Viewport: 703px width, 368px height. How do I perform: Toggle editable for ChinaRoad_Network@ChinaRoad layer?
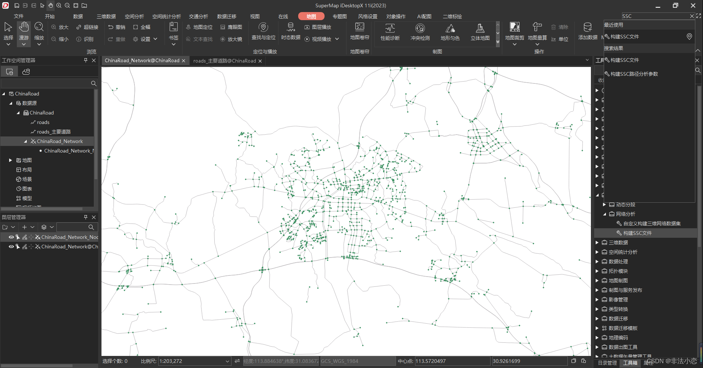pyautogui.click(x=25, y=247)
